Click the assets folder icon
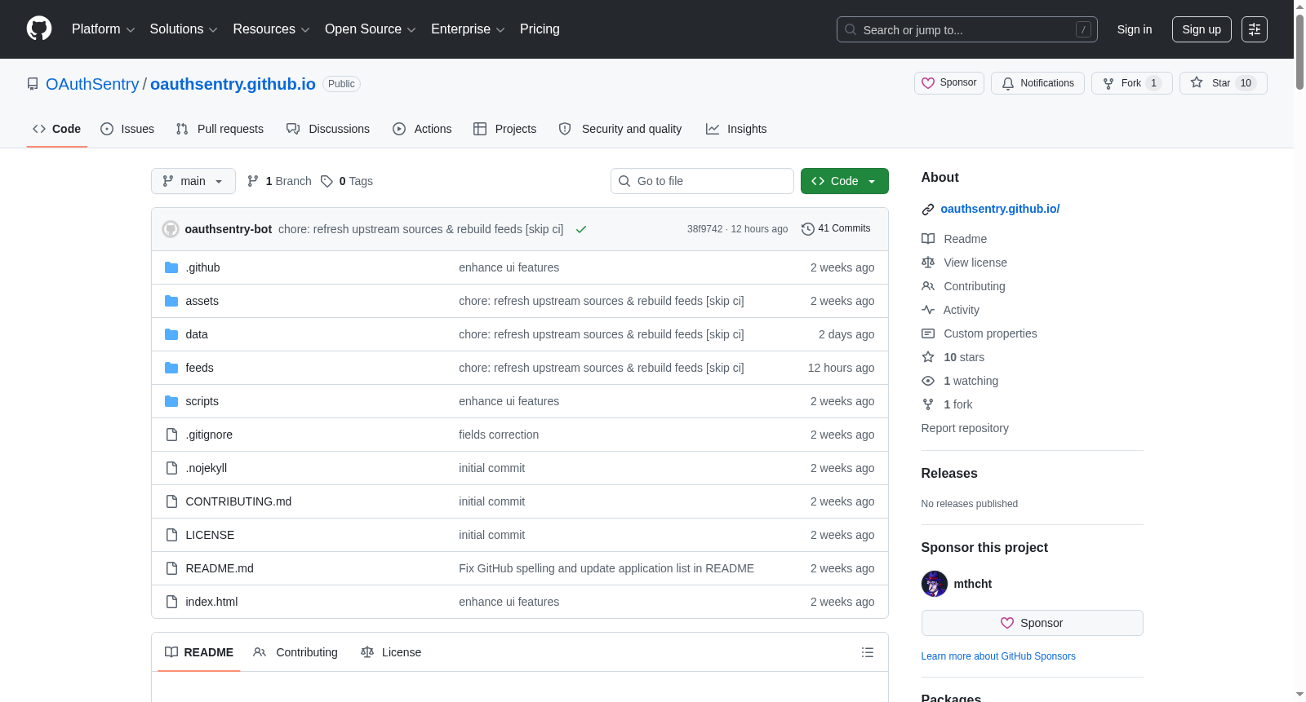The height and width of the screenshot is (702, 1306). [x=171, y=301]
